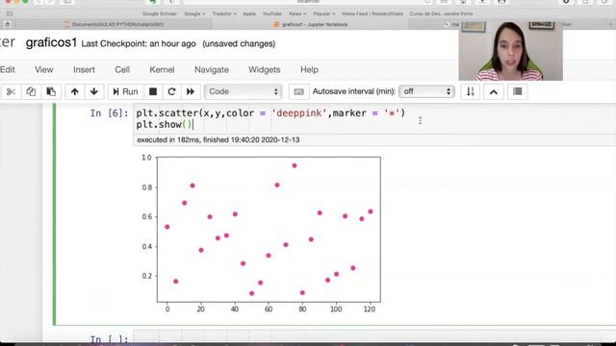Rename the notebook title graficos1
Screen dimensions: 616x346
click(51, 42)
